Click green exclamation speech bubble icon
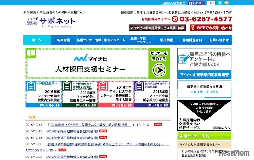The width and height of the screenshot is (254, 160). coord(31,53)
